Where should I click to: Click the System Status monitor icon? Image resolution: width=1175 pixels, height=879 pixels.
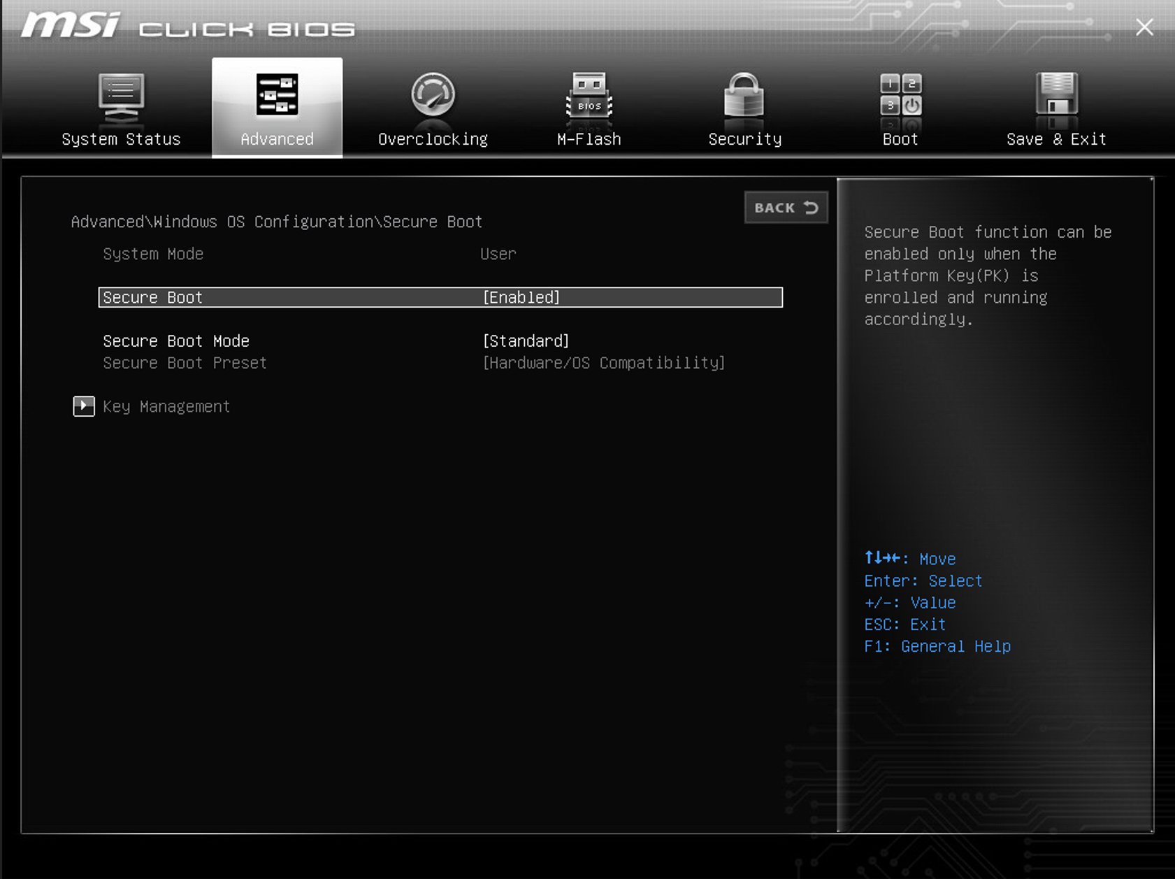click(x=121, y=97)
